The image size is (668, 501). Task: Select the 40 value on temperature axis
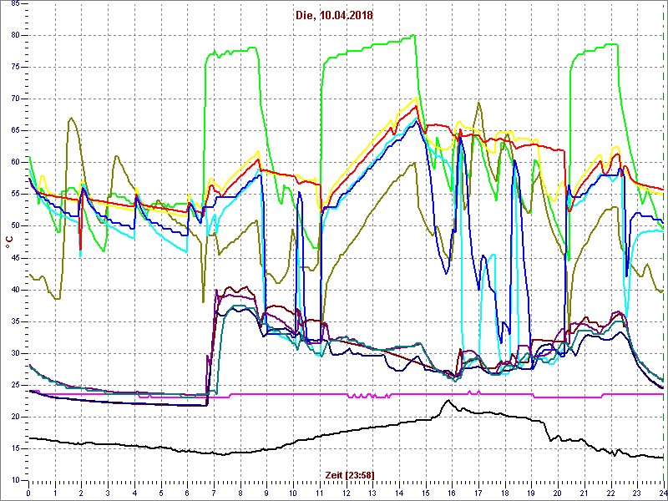[x=14, y=290]
